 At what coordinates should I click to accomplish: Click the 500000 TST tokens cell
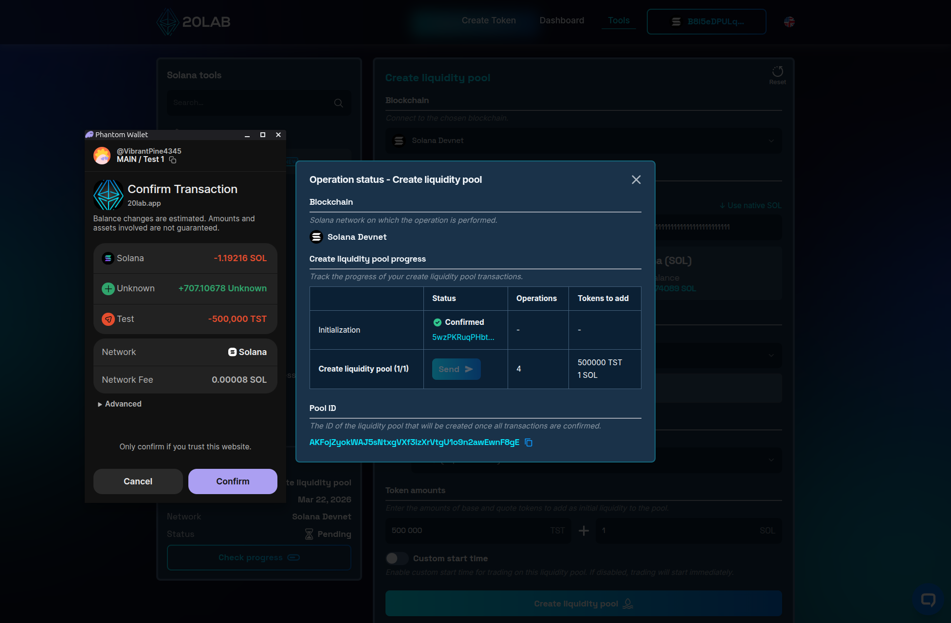coord(600,363)
